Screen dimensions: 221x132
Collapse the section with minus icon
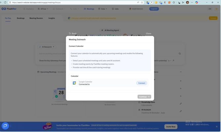coord(180,72)
